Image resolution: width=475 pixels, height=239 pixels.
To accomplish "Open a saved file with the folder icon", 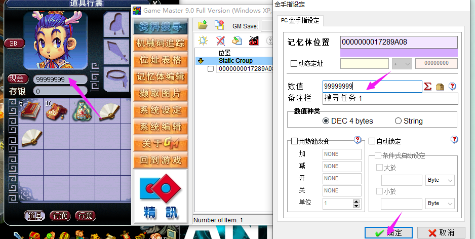I will click(x=203, y=25).
